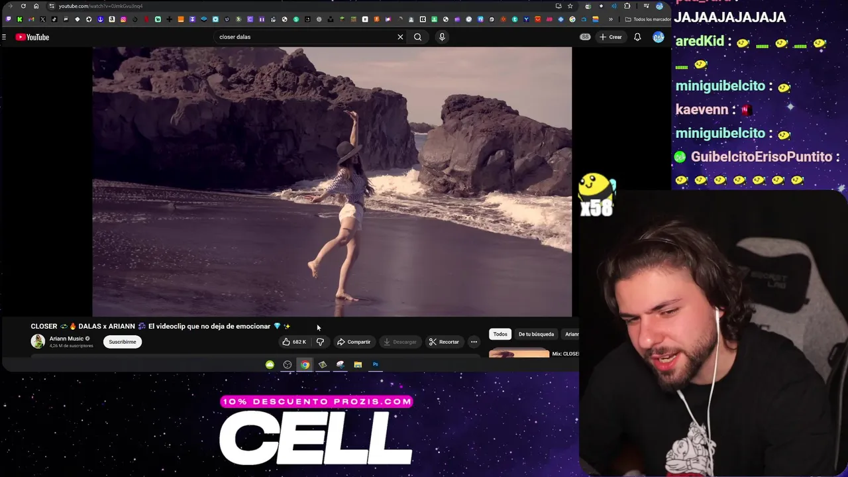Open Chrome from the taskbar

[x=305, y=364]
